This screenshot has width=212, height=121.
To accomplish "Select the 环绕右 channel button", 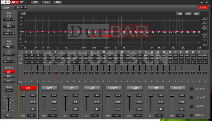I will [x=133, y=88].
